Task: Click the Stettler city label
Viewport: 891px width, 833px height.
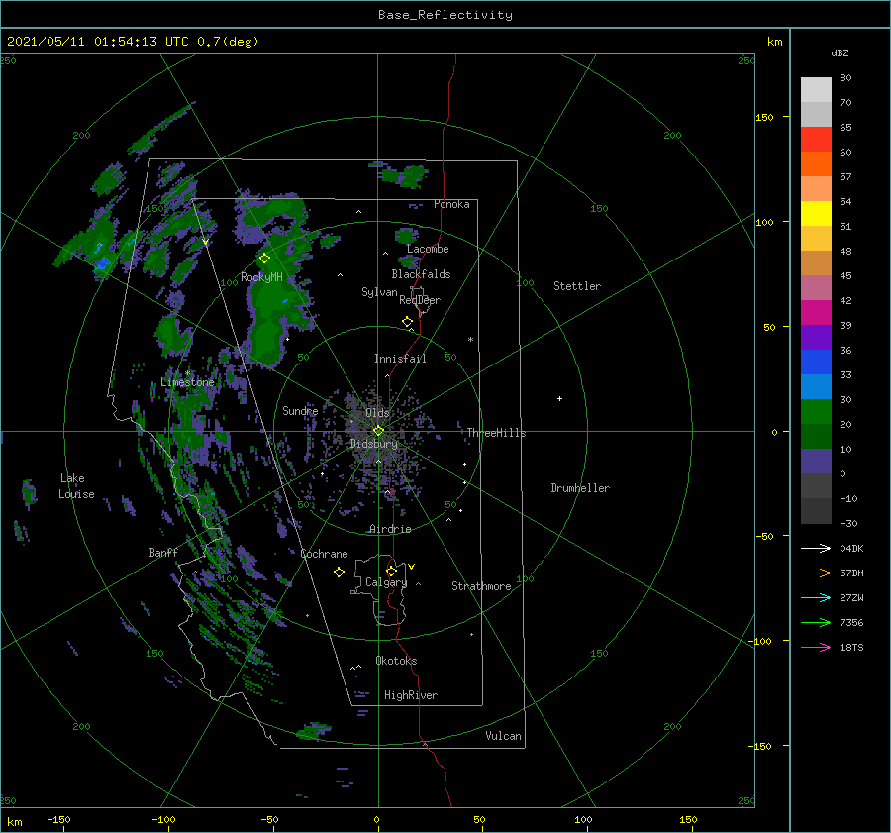Action: click(x=577, y=286)
